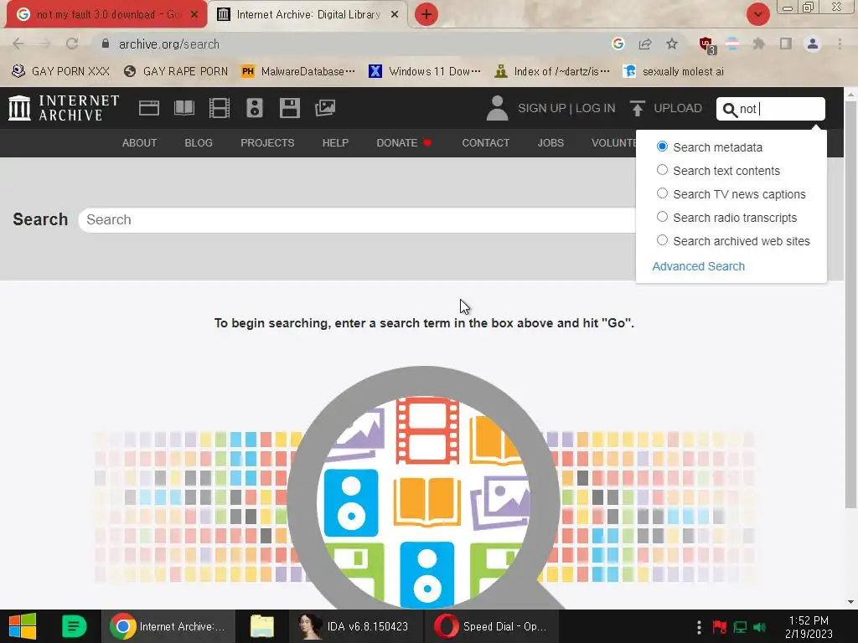
Task: Select Search metadata radio button
Action: (662, 147)
